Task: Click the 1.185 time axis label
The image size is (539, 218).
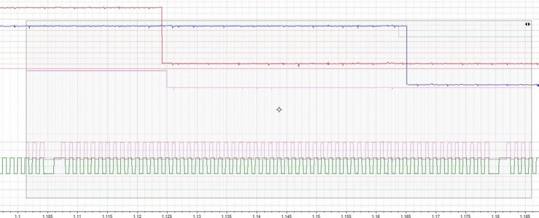Action: click(525, 216)
